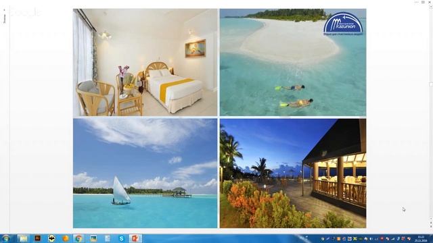
Task: Open the Windows Start menu
Action: click(x=6, y=238)
